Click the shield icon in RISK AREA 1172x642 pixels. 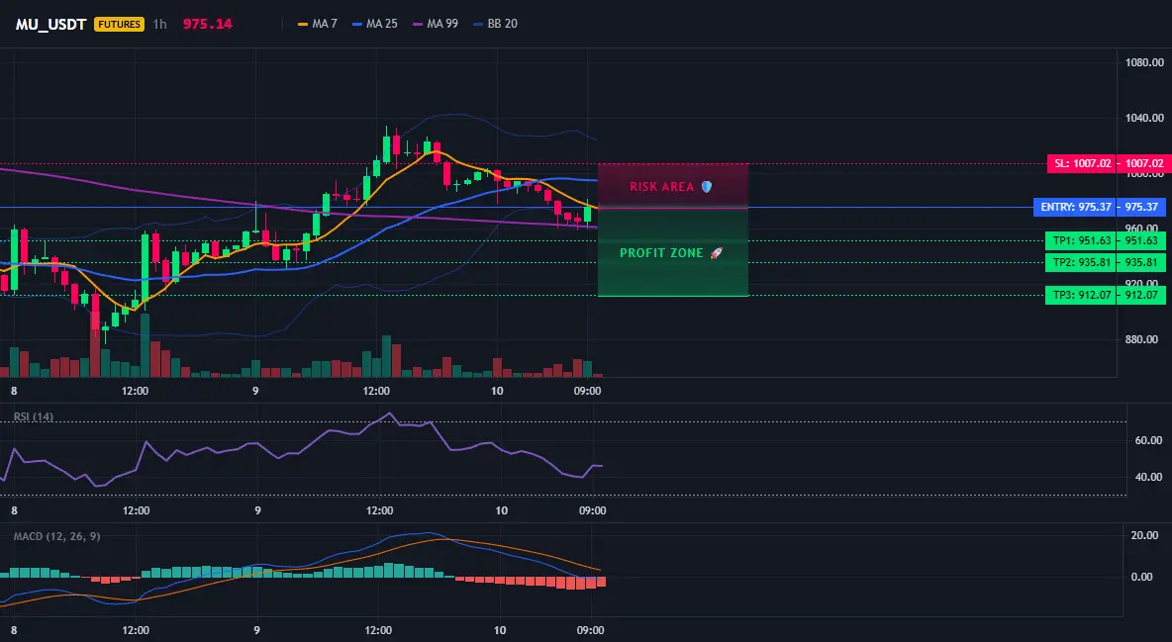[x=707, y=187]
